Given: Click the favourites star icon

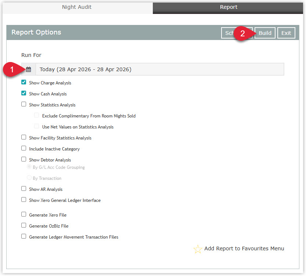Looking at the screenshot, I should tap(198, 249).
